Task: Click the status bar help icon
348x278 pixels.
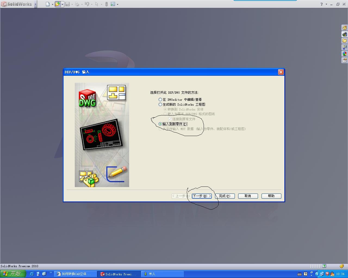Action: pyautogui.click(x=324, y=266)
